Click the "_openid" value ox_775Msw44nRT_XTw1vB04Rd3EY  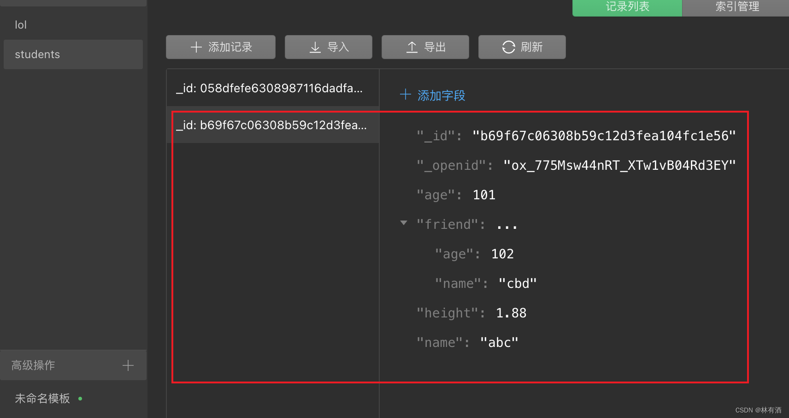pos(619,166)
